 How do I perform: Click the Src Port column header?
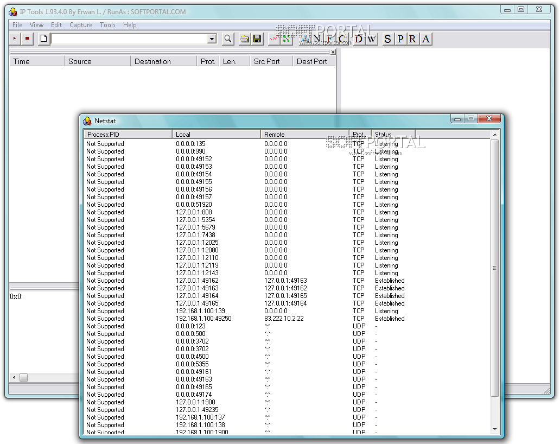(x=271, y=61)
